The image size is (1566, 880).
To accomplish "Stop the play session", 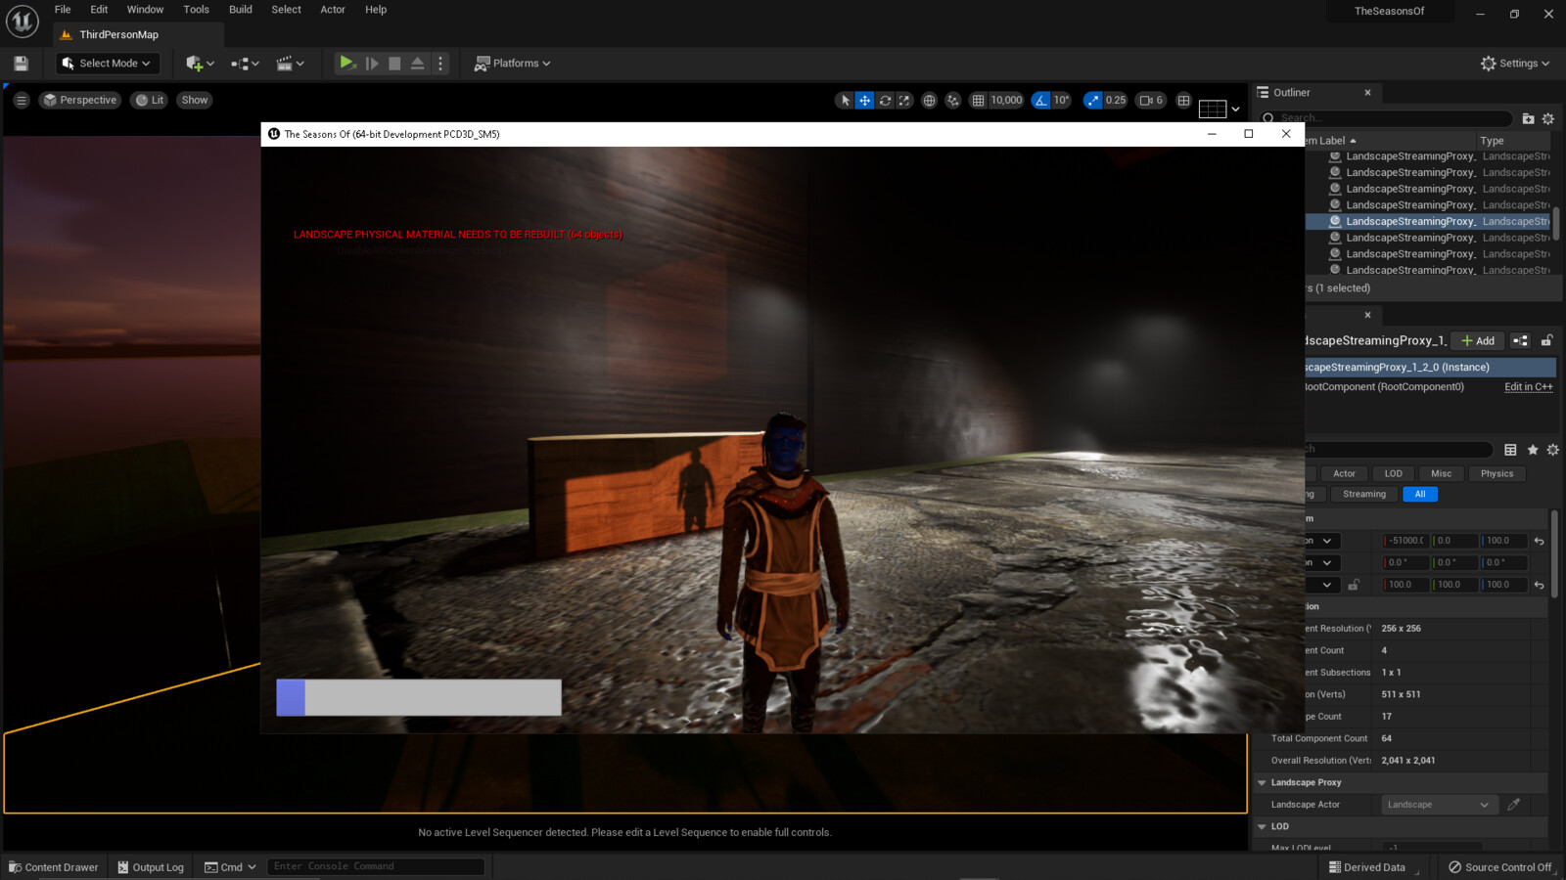I will pyautogui.click(x=394, y=64).
